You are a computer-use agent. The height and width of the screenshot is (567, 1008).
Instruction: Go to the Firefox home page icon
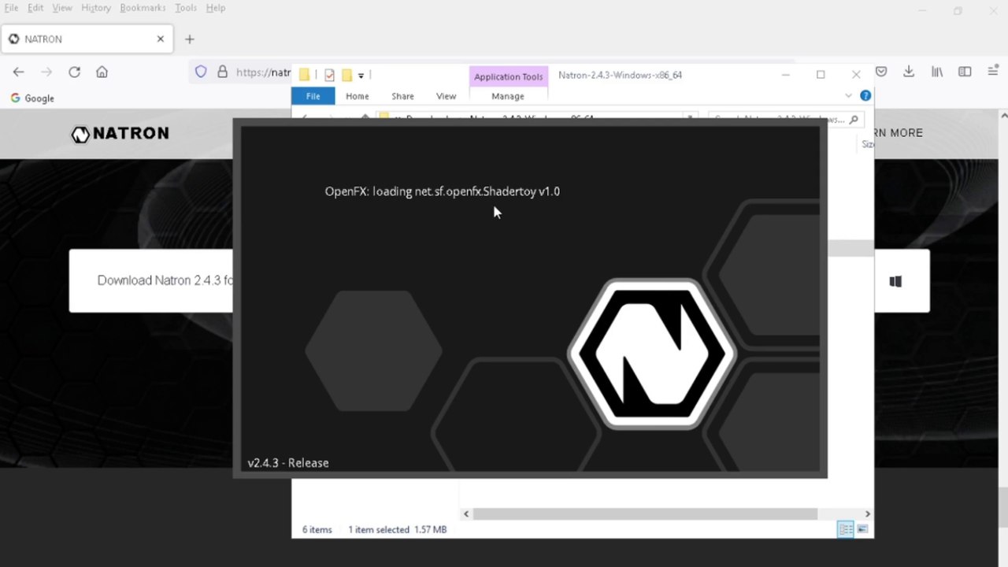102,72
